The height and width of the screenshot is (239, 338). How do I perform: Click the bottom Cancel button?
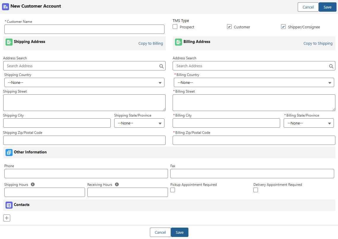[x=160, y=232]
